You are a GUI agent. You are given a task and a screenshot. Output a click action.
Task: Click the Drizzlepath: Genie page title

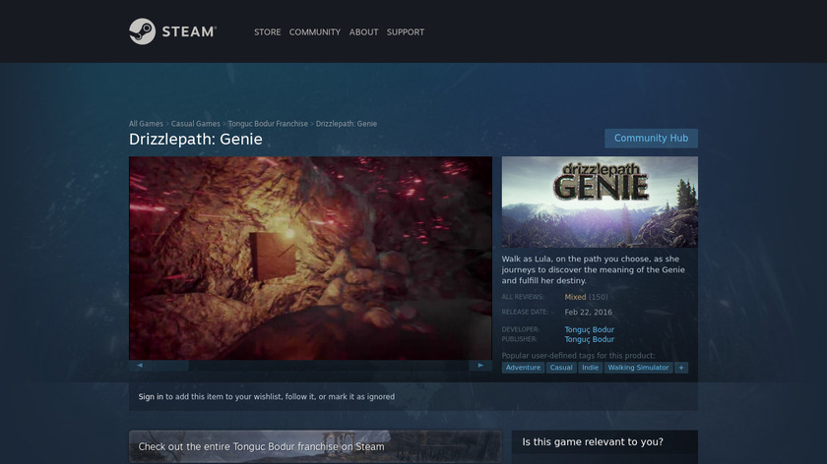tap(196, 139)
